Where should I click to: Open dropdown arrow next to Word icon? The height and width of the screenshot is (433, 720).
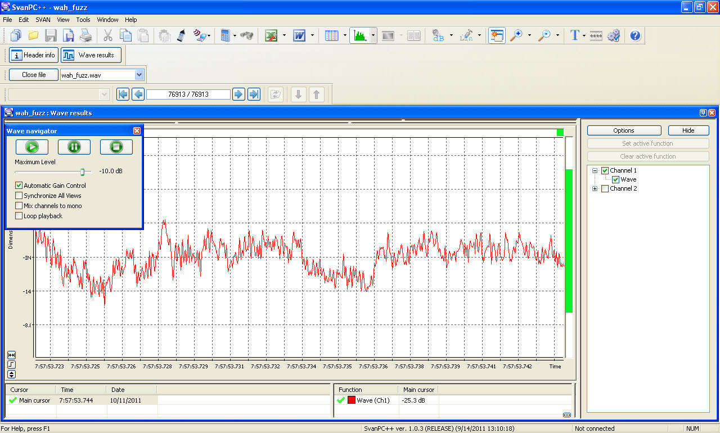312,35
